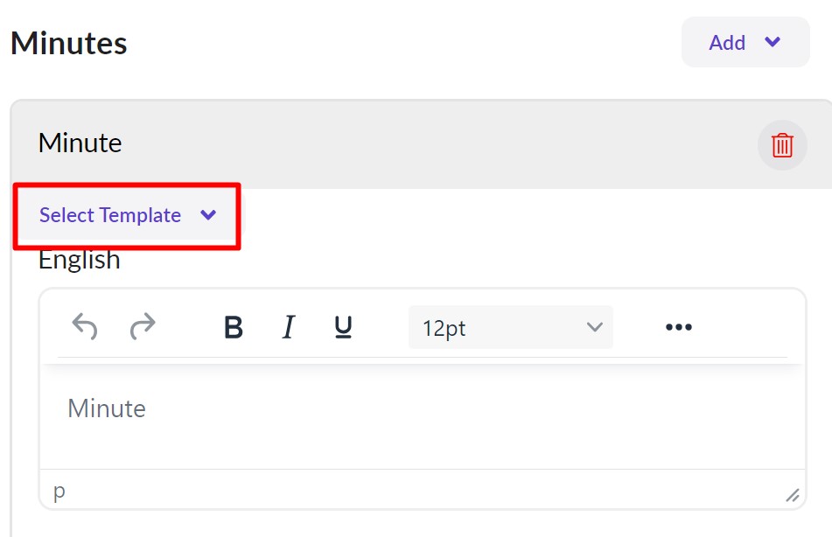The width and height of the screenshot is (832, 537).
Task: Click the editor resize handle
Action: (792, 495)
